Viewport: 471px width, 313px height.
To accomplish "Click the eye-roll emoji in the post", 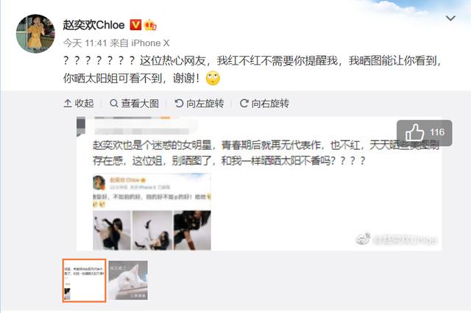I will tap(213, 78).
